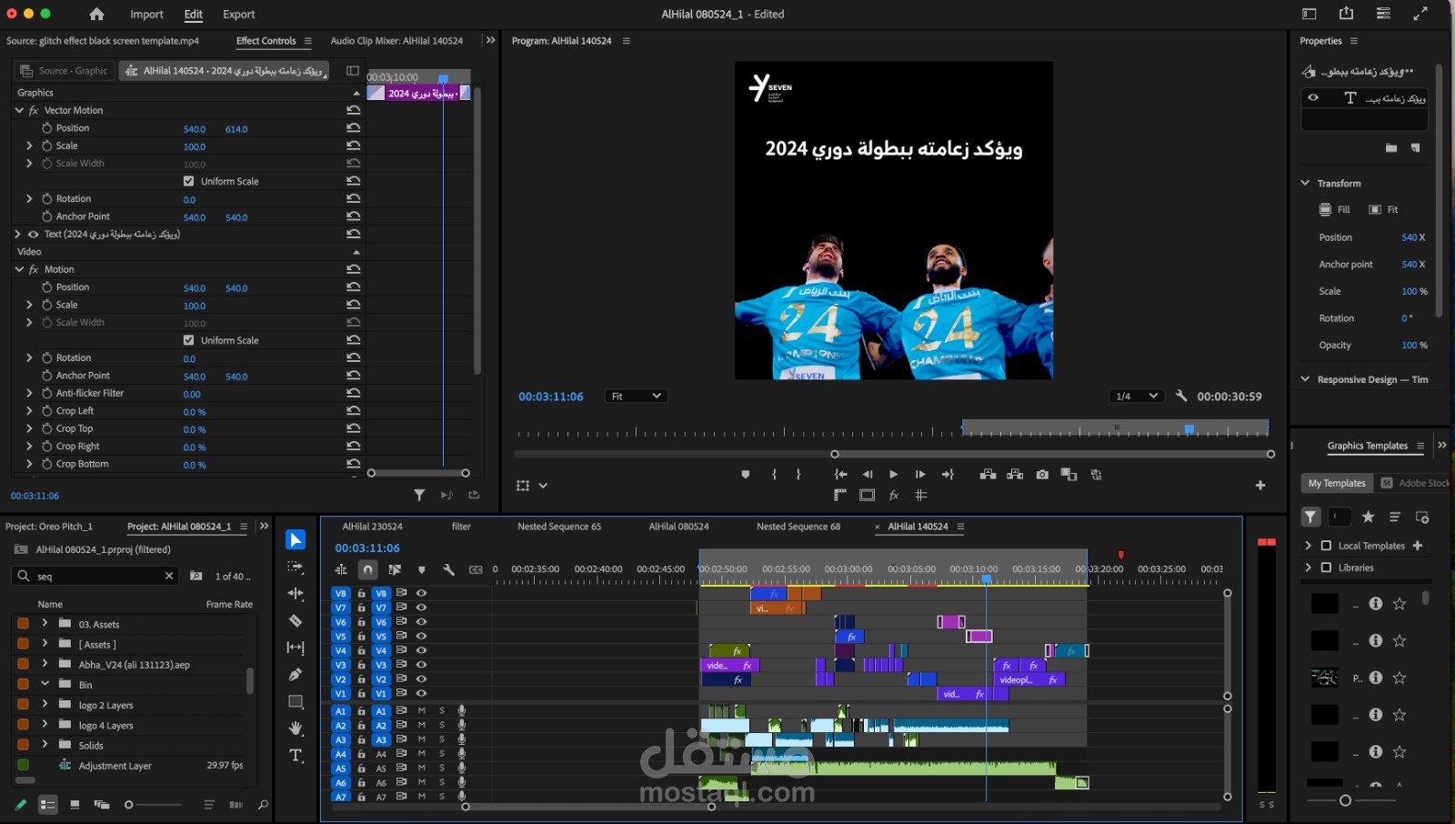This screenshot has width=1455, height=824.
Task: Click Add Marker in Program Monitor
Action: 746,475
